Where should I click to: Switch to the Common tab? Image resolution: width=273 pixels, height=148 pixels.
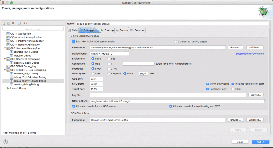tap(138, 30)
